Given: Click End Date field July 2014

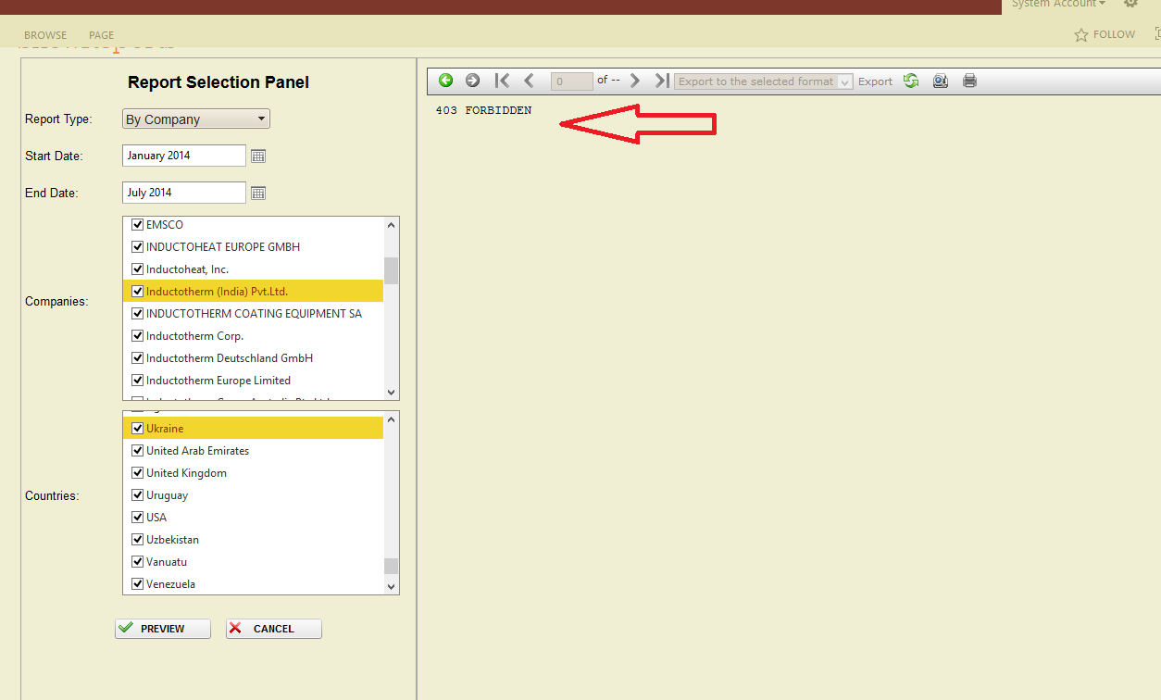Looking at the screenshot, I should (x=184, y=193).
